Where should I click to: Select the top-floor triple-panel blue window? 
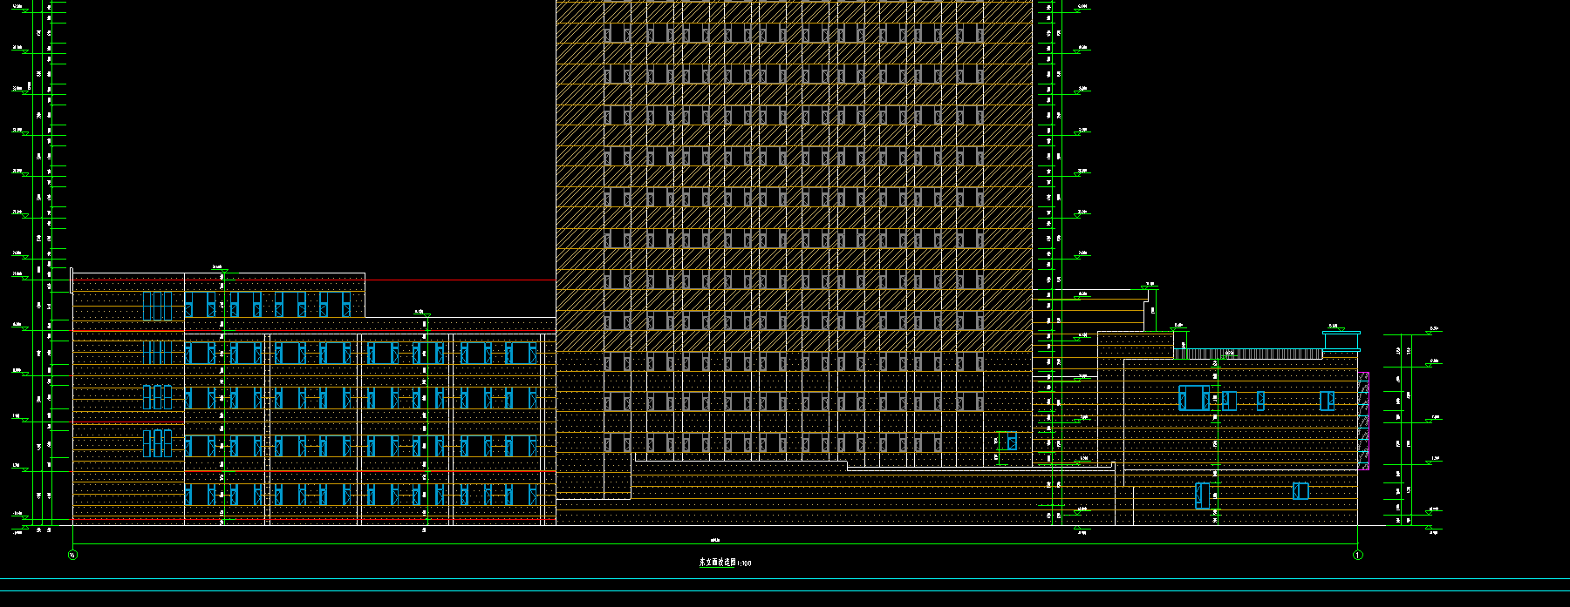point(157,306)
